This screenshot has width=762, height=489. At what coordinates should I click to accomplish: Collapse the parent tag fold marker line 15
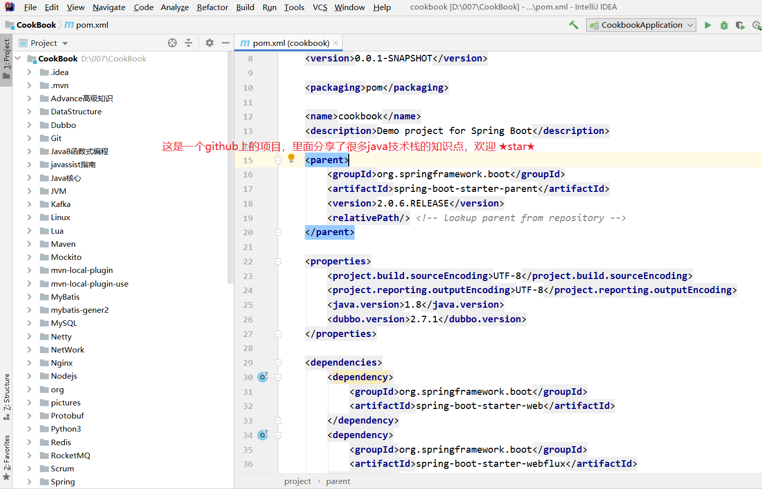pos(278,160)
